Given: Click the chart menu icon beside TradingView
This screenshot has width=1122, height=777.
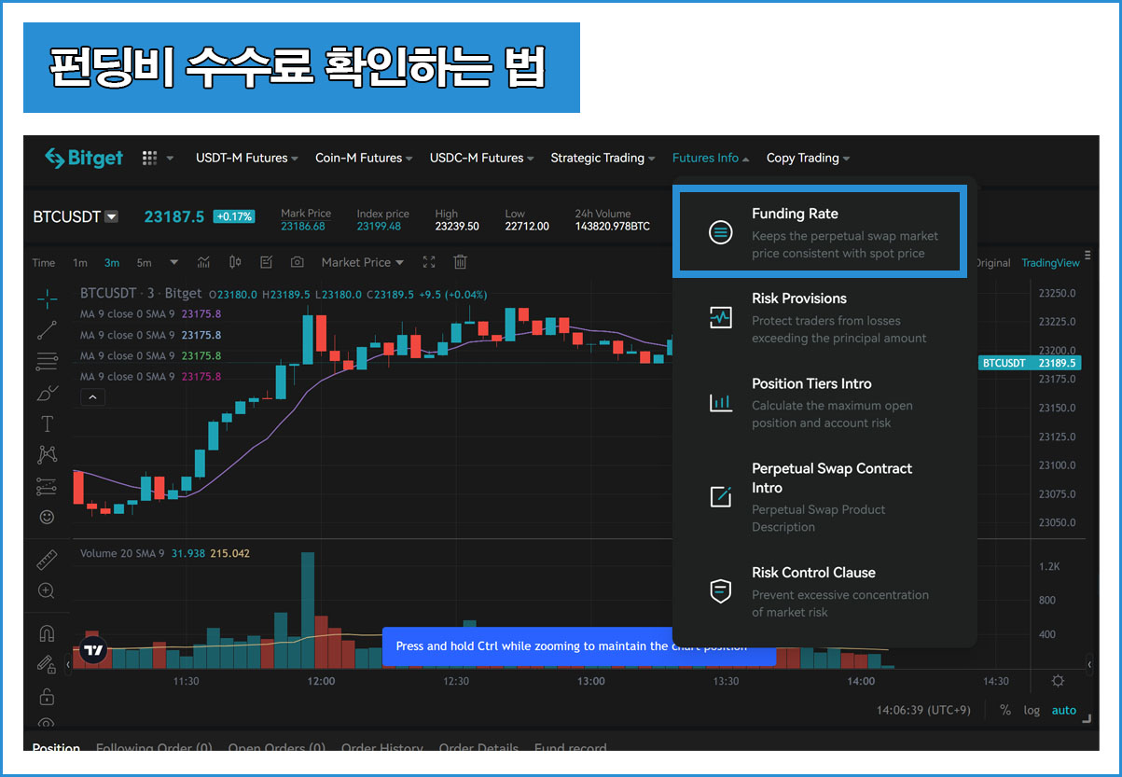Looking at the screenshot, I should tap(1087, 255).
